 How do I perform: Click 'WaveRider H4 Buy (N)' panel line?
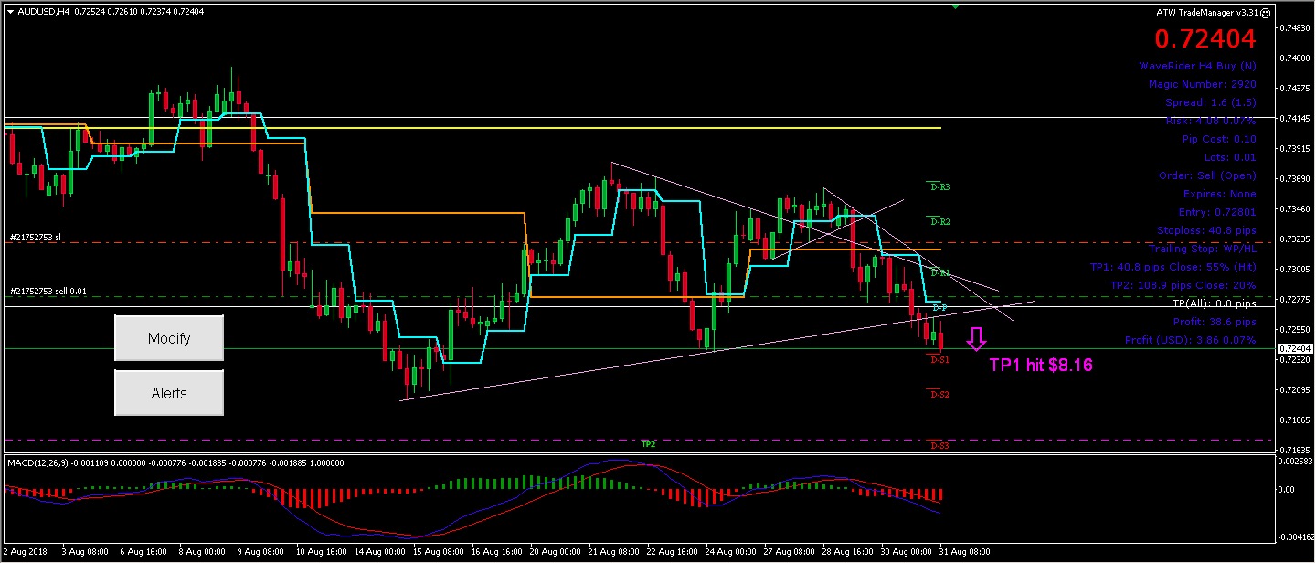tap(1197, 66)
